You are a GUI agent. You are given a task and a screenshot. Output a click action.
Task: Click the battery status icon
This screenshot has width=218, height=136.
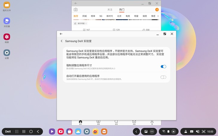coord(168,132)
